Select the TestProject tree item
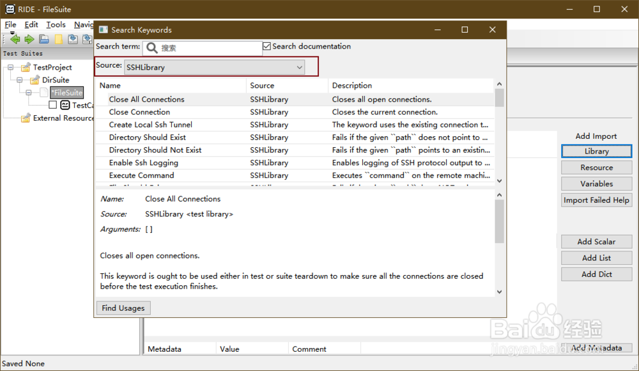Image resolution: width=639 pixels, height=371 pixels. 52,67
